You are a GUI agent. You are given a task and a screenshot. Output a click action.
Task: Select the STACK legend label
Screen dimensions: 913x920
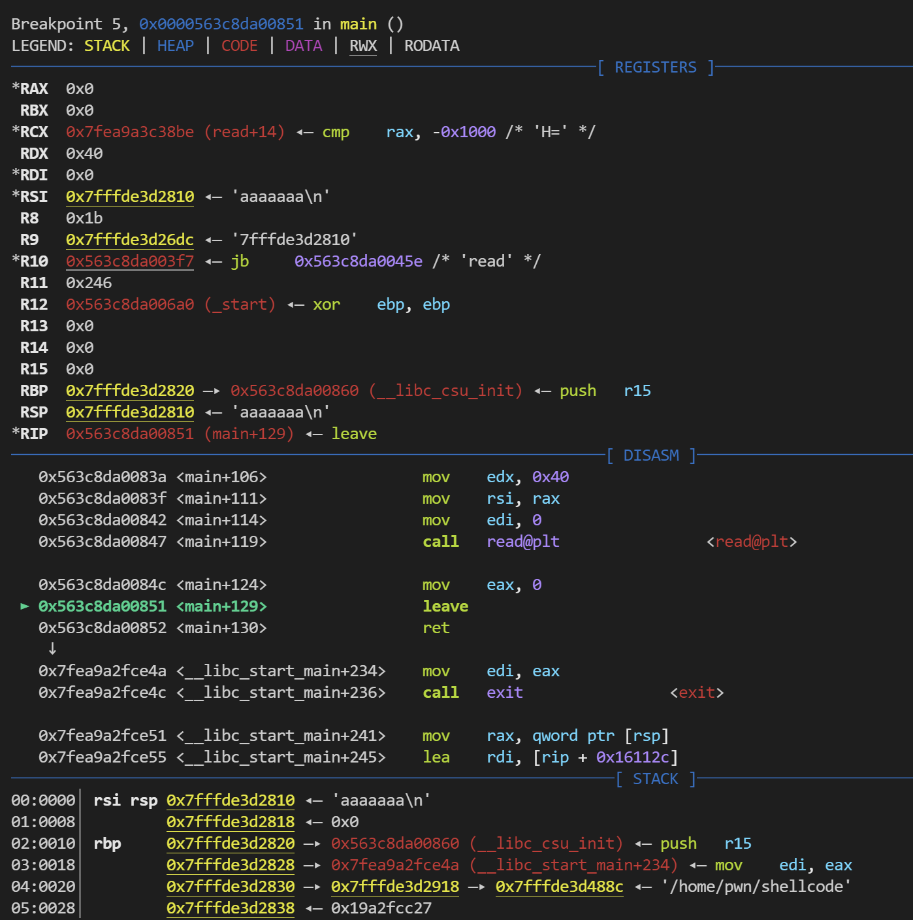(107, 46)
